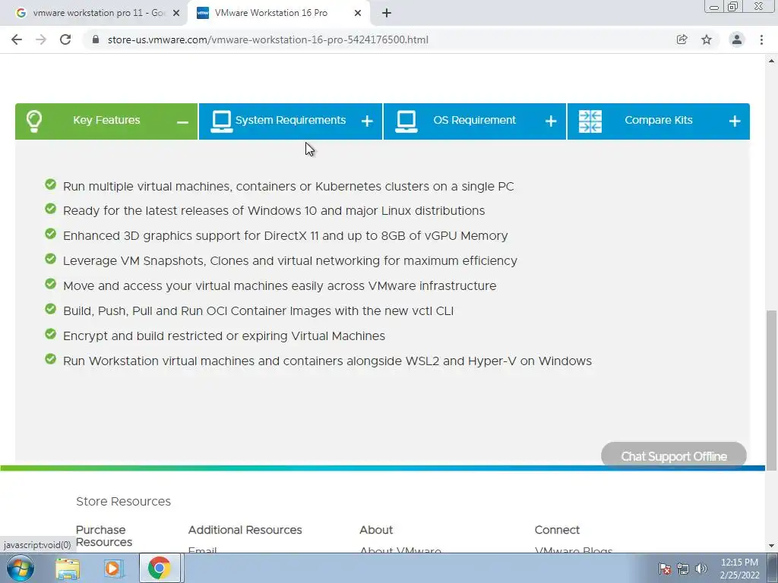This screenshot has width=778, height=583.
Task: Click the check icon beside Build, Push, Pull
Action: [50, 309]
